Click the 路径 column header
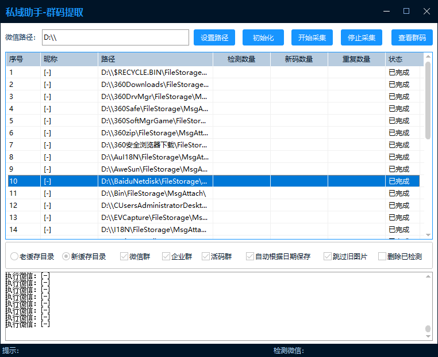The height and width of the screenshot is (357, 438). tap(155, 59)
